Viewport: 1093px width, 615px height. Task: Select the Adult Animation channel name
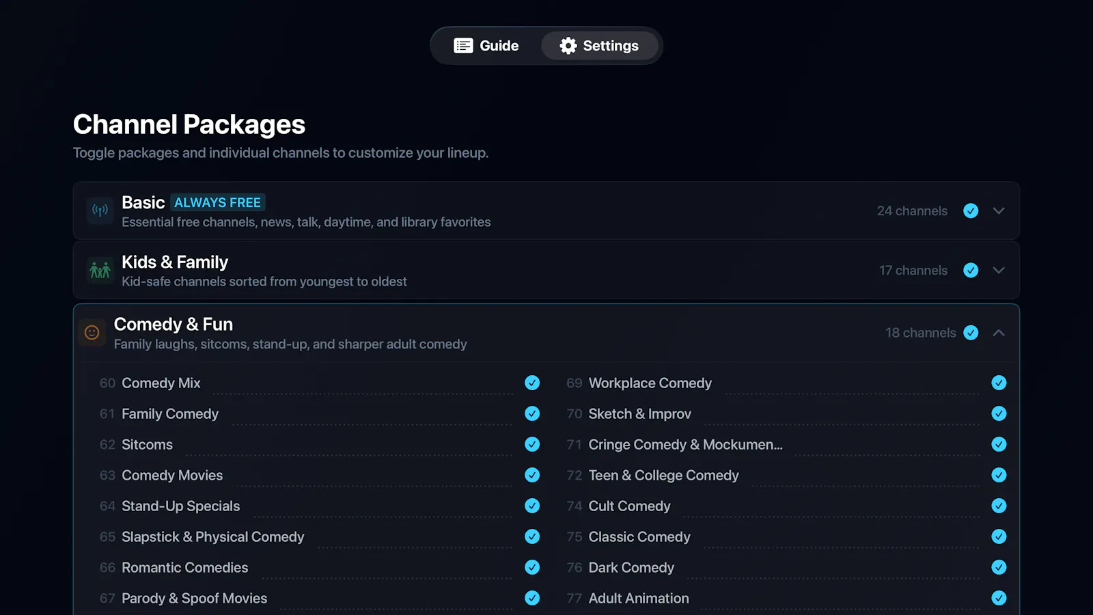639,598
